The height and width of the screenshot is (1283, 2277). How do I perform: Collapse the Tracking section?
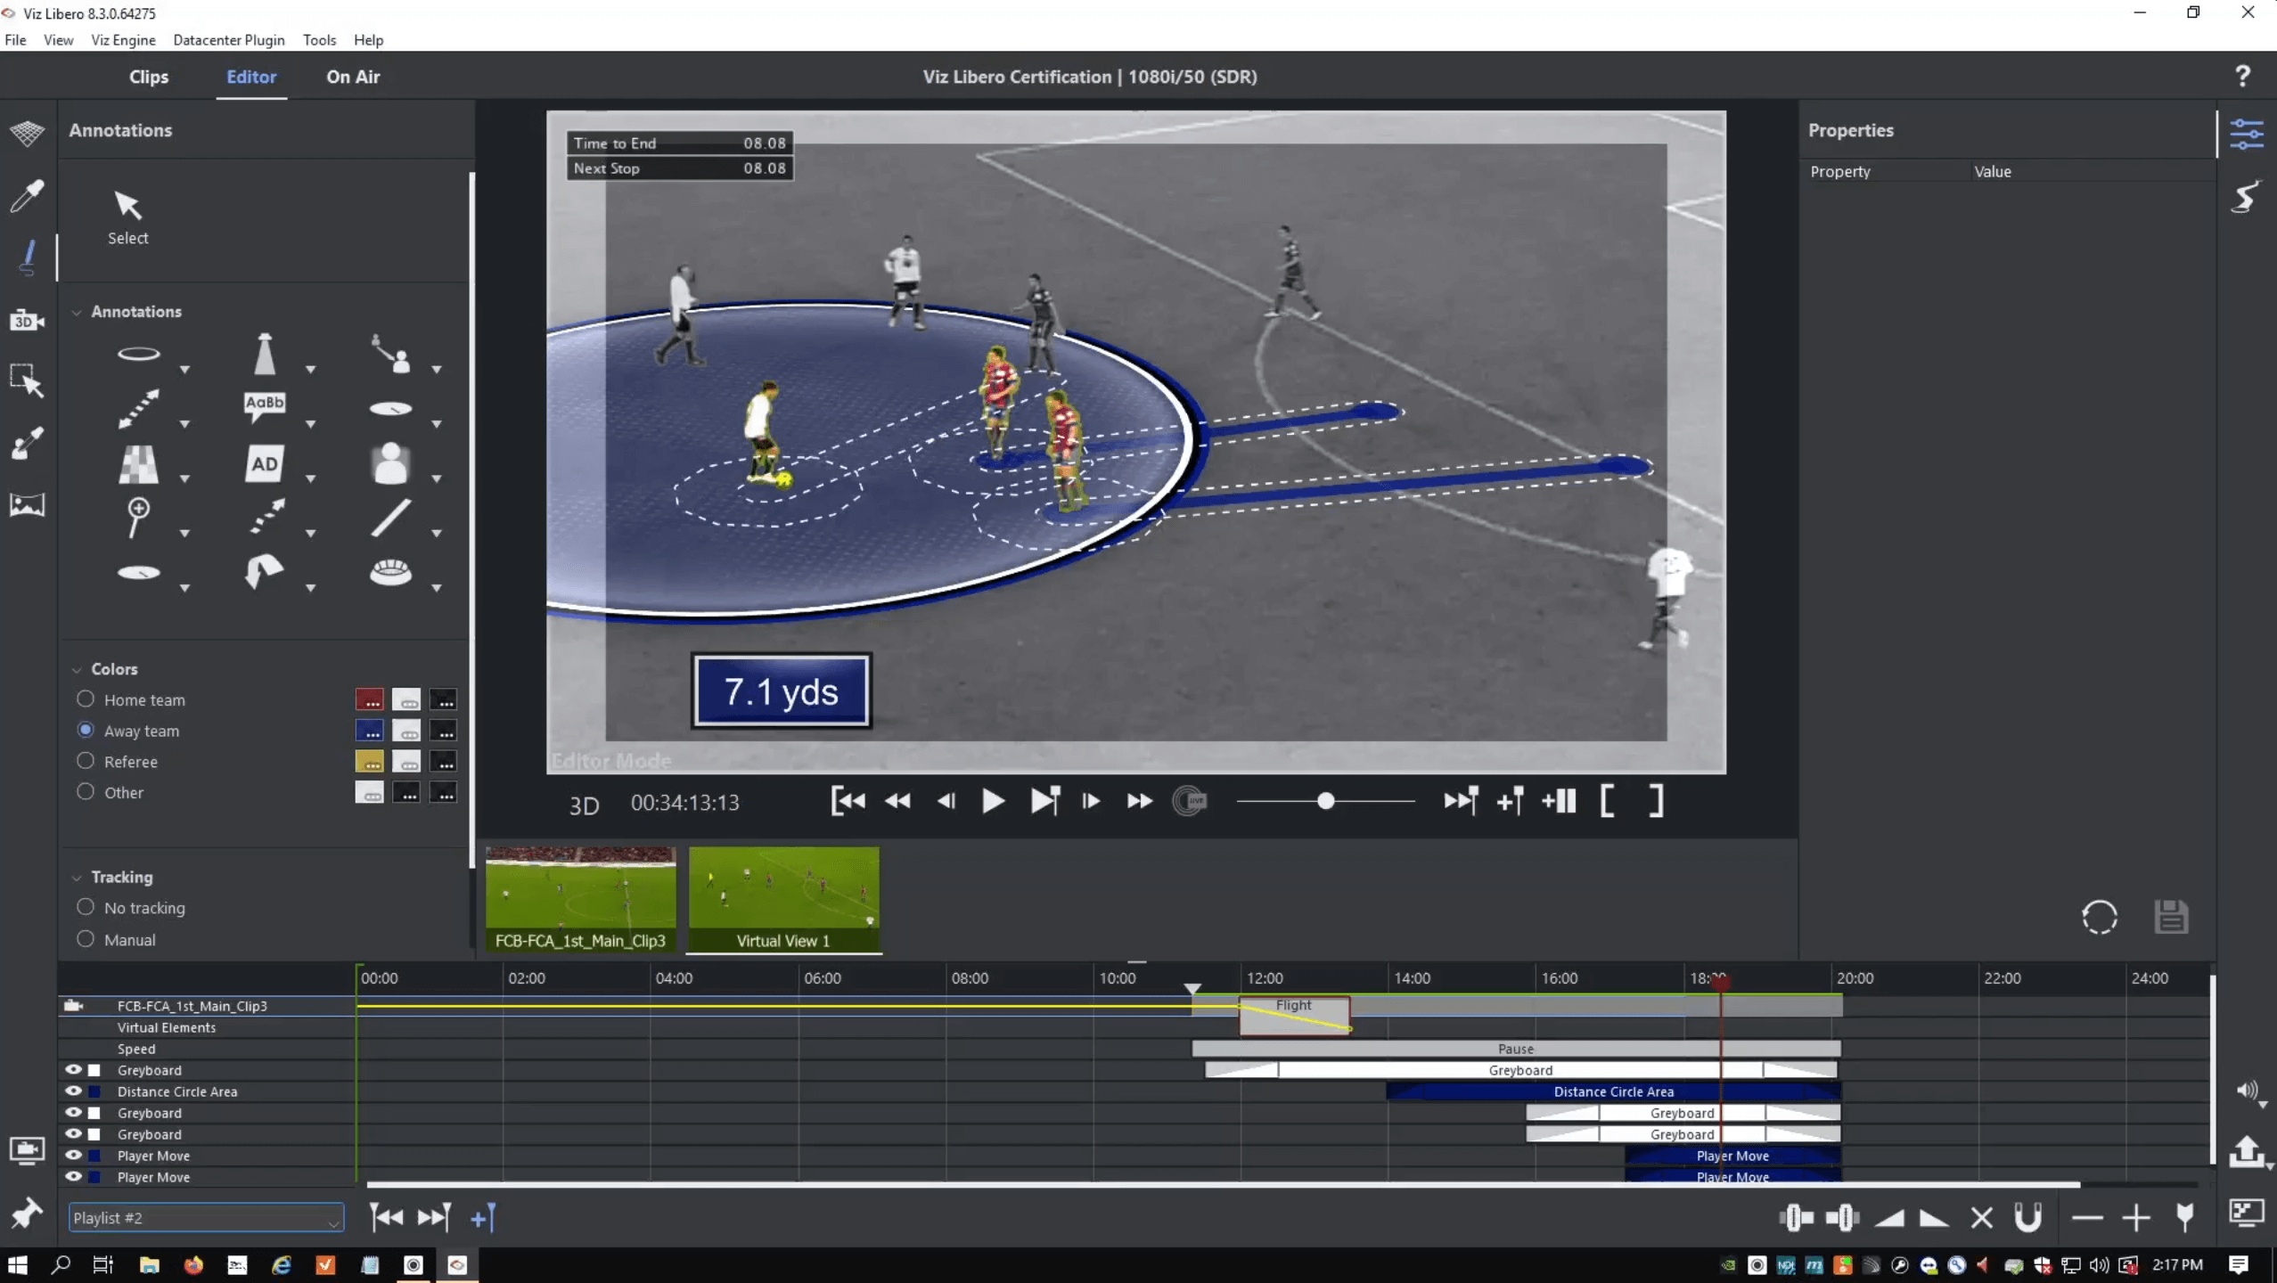point(77,878)
